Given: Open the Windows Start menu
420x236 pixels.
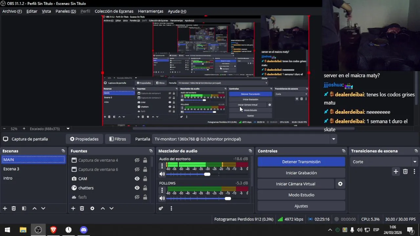Looking at the screenshot, I should 8,230.
